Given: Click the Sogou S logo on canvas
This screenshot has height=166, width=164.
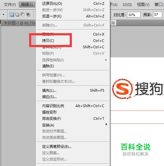Looking at the screenshot, I should 123,89.
